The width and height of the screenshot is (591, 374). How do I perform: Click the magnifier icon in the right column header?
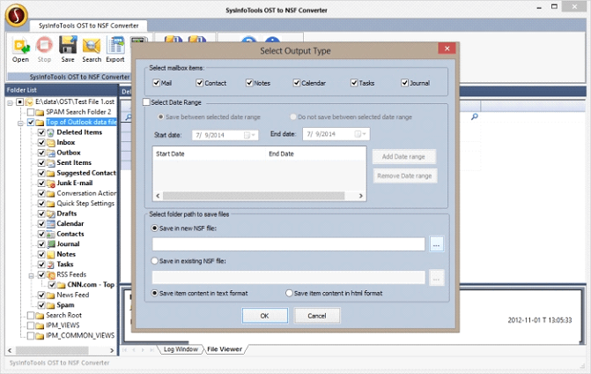475,116
